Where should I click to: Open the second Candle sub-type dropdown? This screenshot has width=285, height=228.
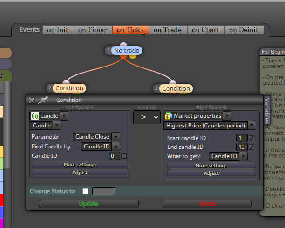[57, 125]
